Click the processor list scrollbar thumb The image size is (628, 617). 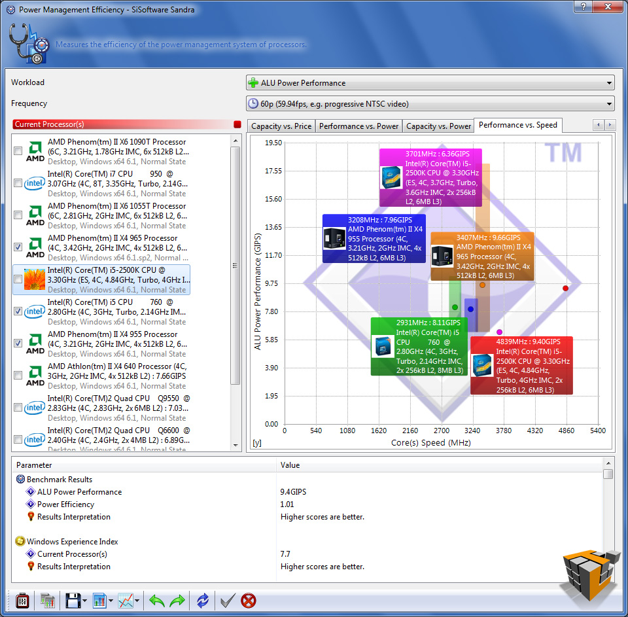[235, 265]
